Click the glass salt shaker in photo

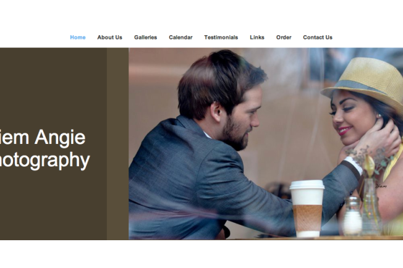click(x=352, y=216)
